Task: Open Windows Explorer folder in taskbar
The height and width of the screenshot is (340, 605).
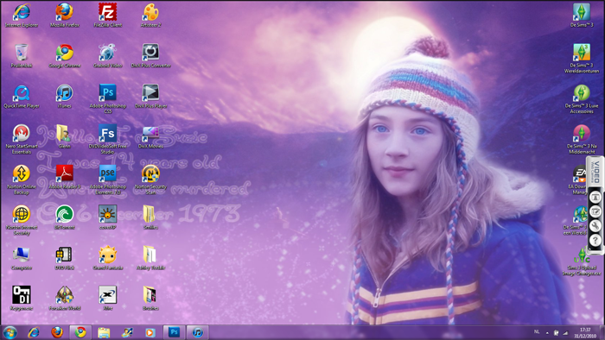Action: 104,332
